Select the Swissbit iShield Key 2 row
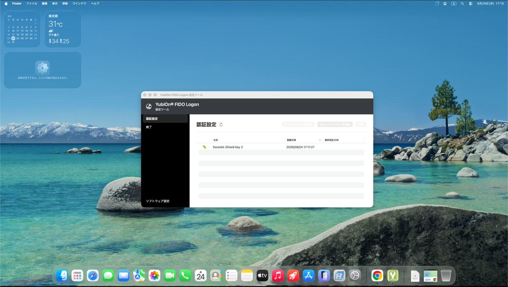Screen dimensions: 508x287 [x=281, y=147]
